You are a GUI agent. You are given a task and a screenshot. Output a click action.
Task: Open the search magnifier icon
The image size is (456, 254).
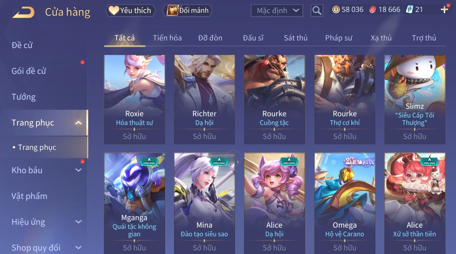(317, 11)
